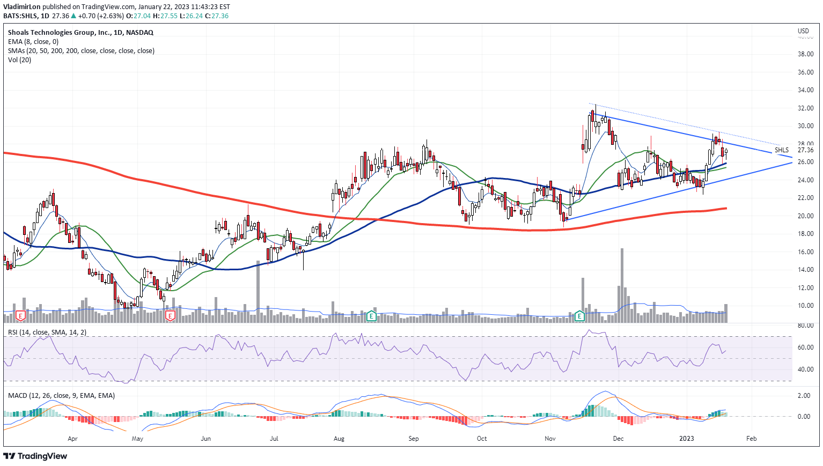Click the 2023 year label on the time axis

point(687,439)
